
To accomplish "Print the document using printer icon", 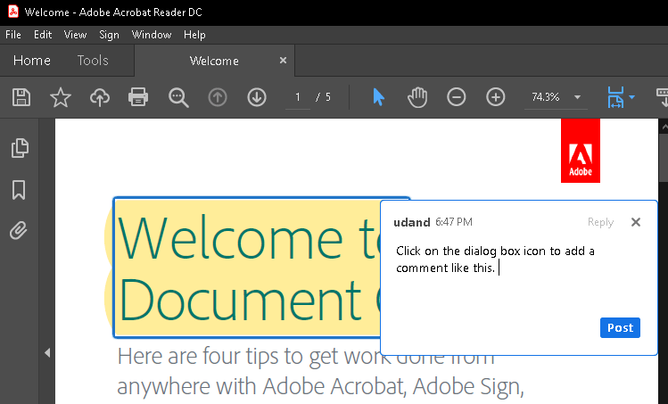I will pos(138,97).
